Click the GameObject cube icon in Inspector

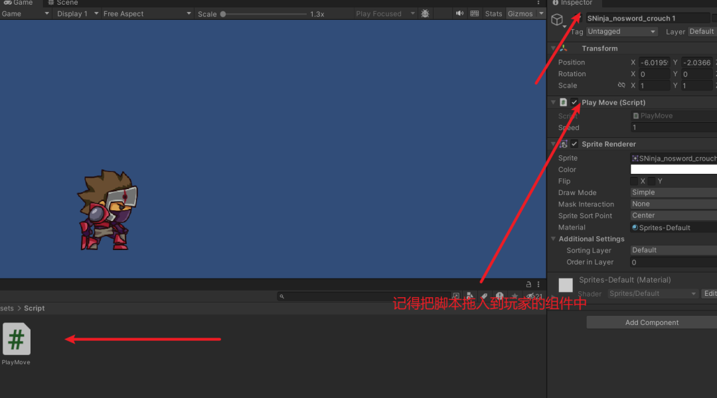pos(557,20)
